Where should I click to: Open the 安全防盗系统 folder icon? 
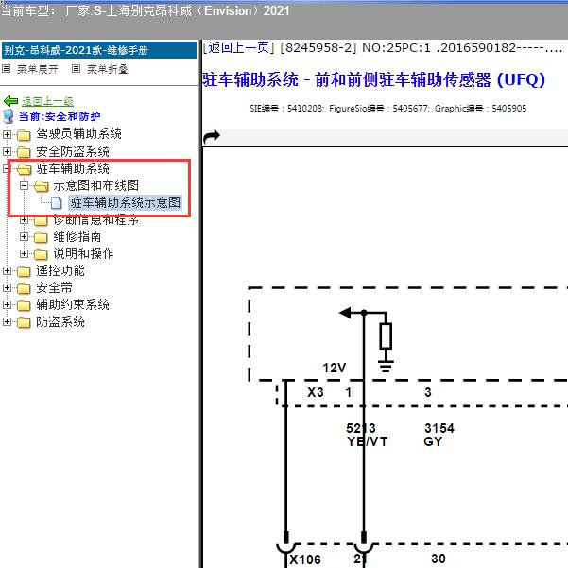24,152
